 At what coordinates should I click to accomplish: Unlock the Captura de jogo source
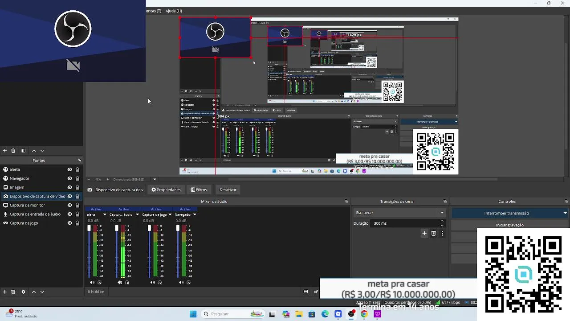(77, 223)
